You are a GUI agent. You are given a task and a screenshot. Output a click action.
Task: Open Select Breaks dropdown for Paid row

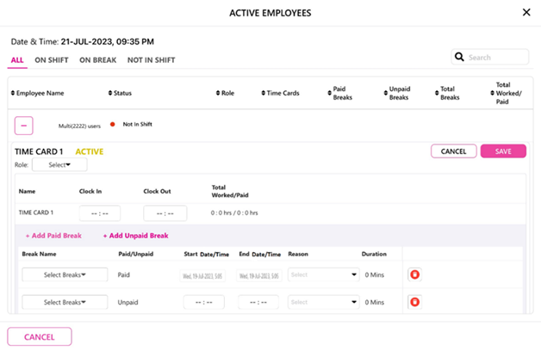pos(65,275)
